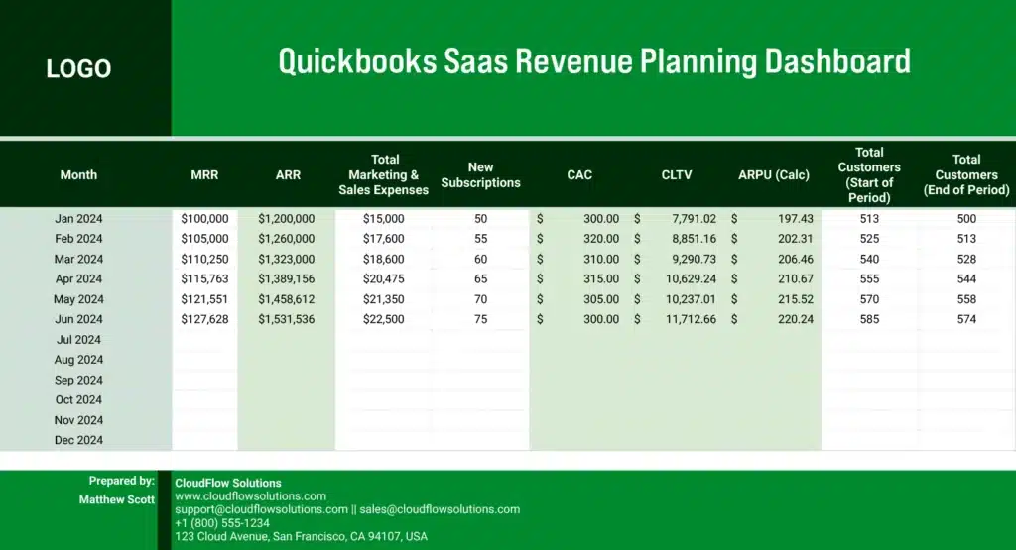Select ARPU value 215.52
1016x550 pixels.
pyautogui.click(x=796, y=299)
